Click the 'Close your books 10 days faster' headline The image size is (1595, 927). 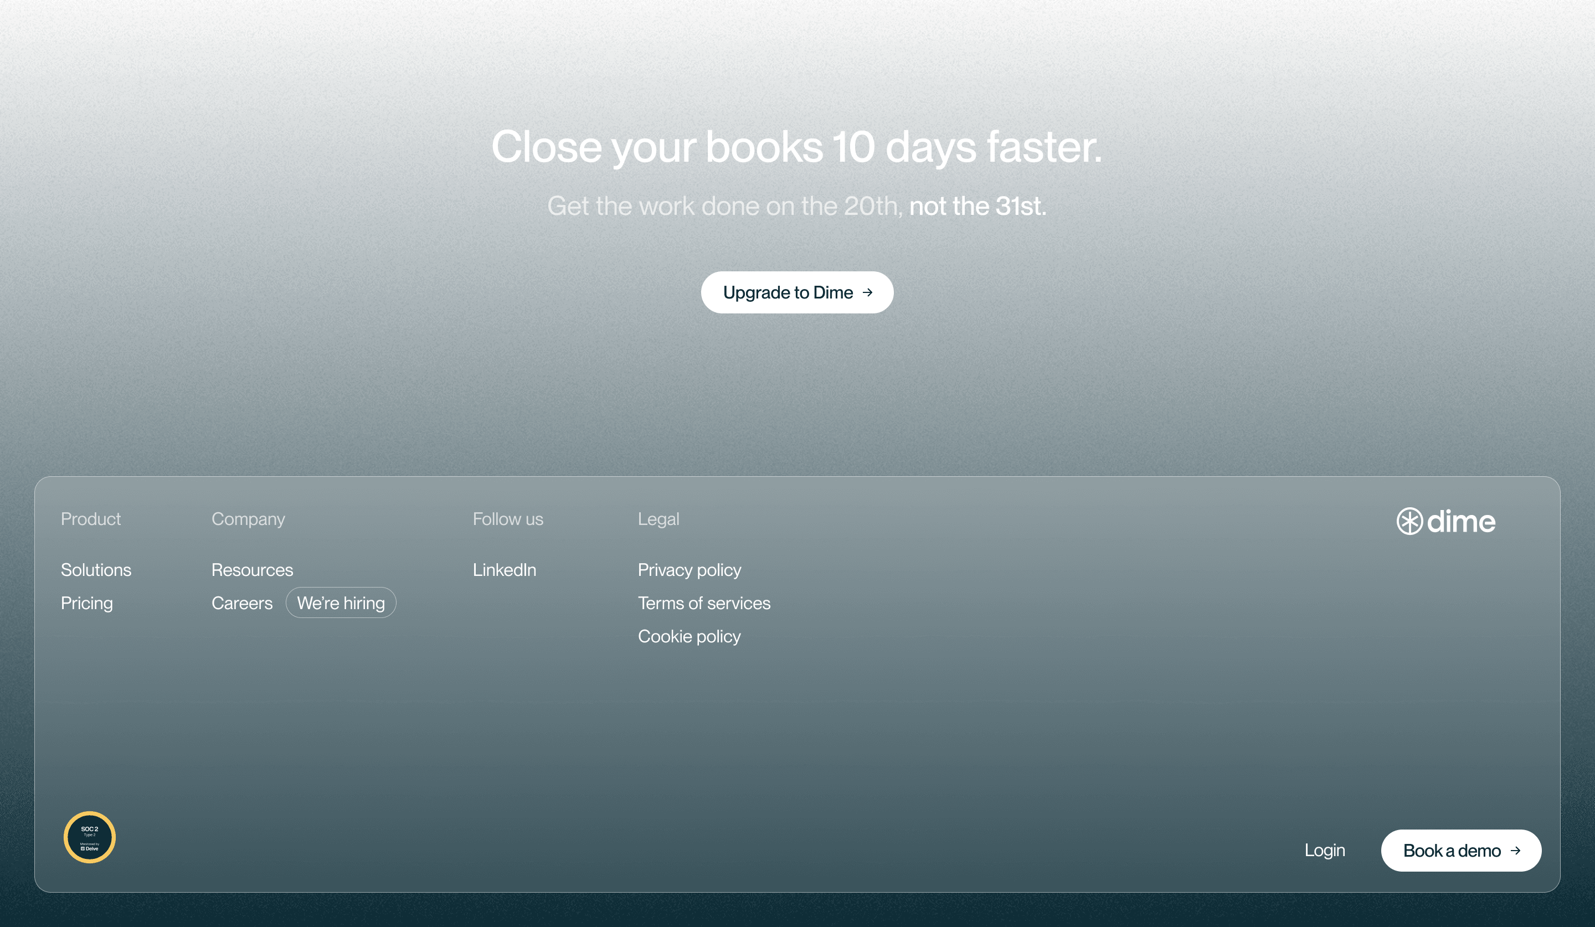(x=796, y=147)
